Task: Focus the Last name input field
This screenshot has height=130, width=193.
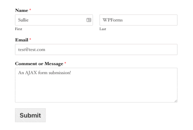Action: click(x=138, y=20)
